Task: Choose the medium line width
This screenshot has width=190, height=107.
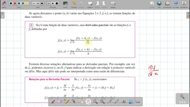Action: [x=38, y=3]
